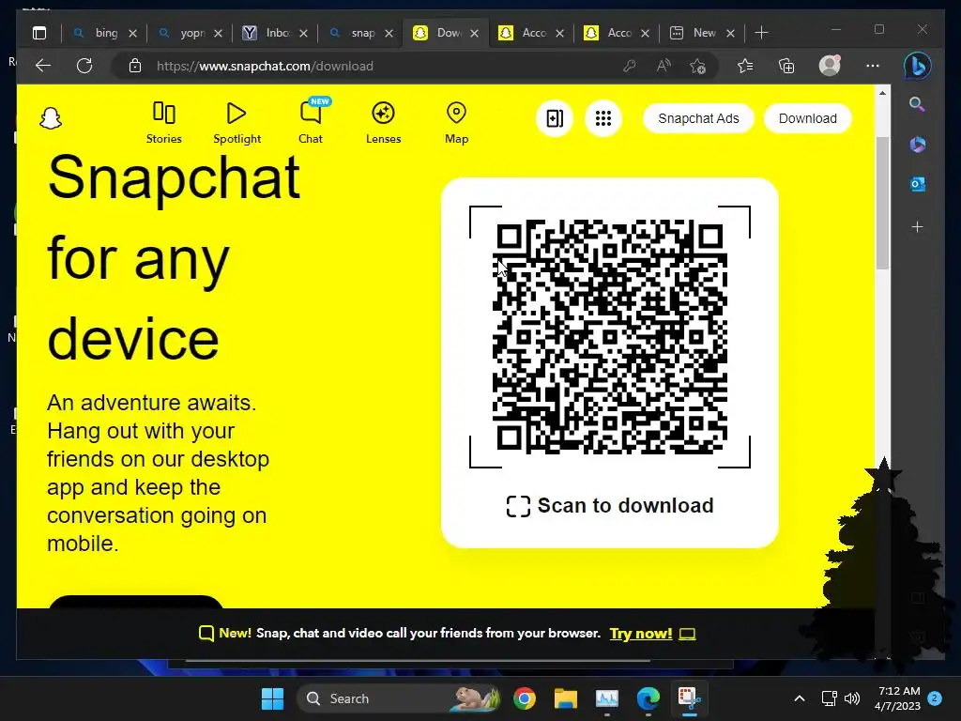Open the nine-dot apps grid menu
The width and height of the screenshot is (961, 721).
(603, 118)
